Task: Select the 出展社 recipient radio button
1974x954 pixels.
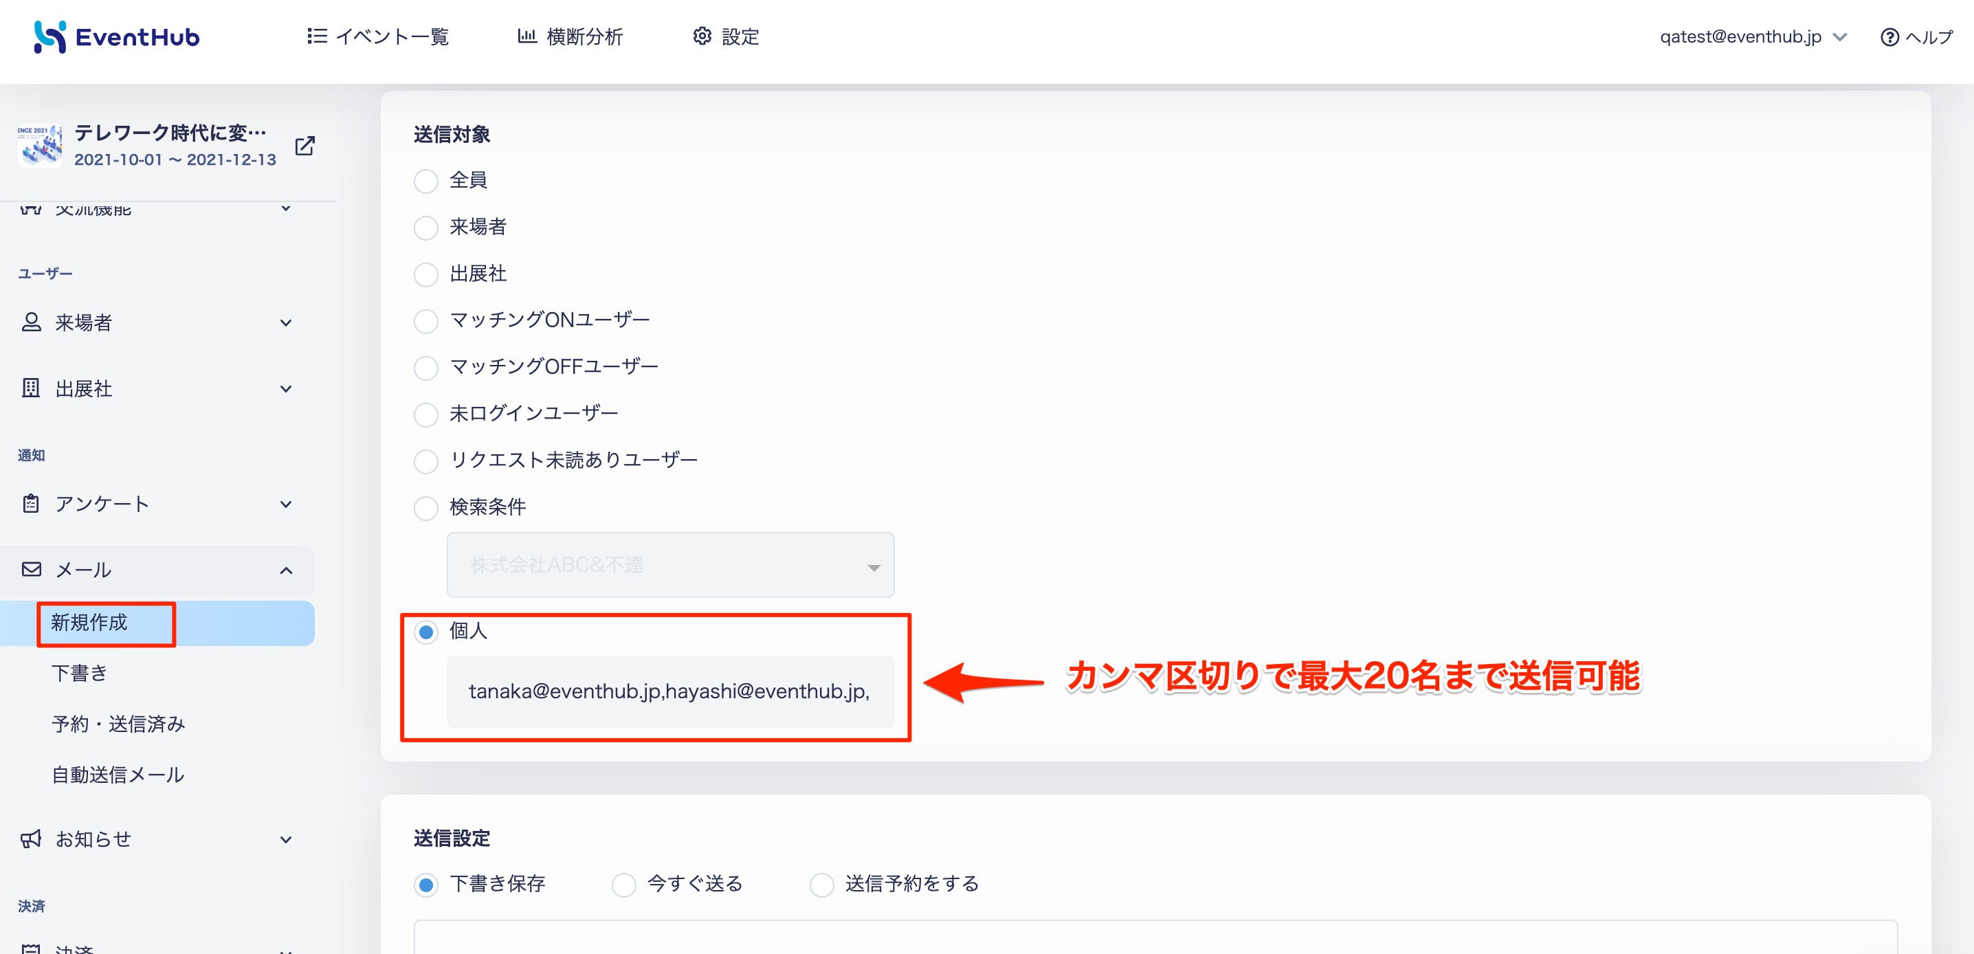Action: 426,274
